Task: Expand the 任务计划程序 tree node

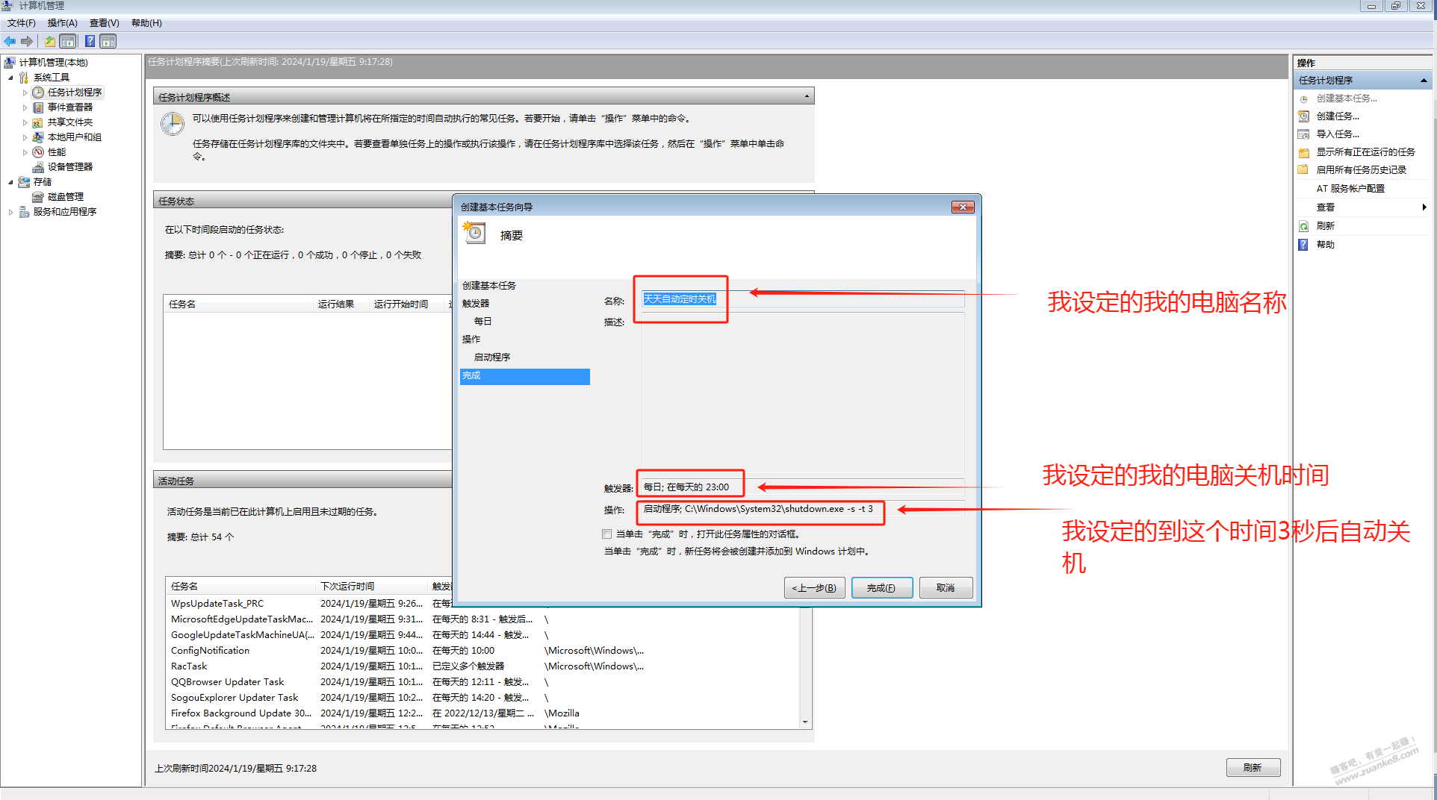Action: coord(25,93)
